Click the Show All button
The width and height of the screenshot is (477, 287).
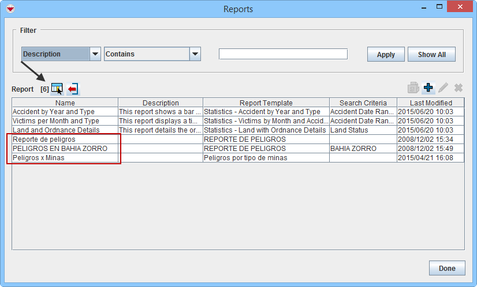(x=431, y=55)
